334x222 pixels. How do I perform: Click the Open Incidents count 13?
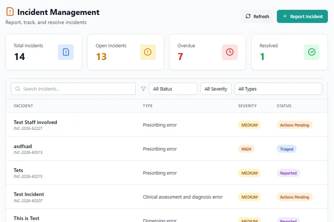pyautogui.click(x=101, y=57)
